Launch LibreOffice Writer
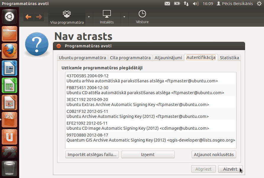264x178 pixels. [x=9, y=68]
